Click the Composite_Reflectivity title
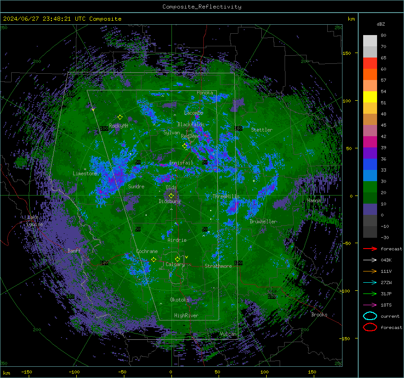The width and height of the screenshot is (404, 378). 202,7
